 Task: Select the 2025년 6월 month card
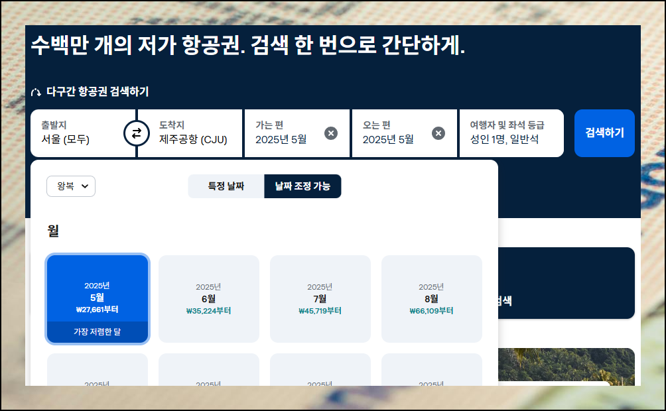(208, 299)
